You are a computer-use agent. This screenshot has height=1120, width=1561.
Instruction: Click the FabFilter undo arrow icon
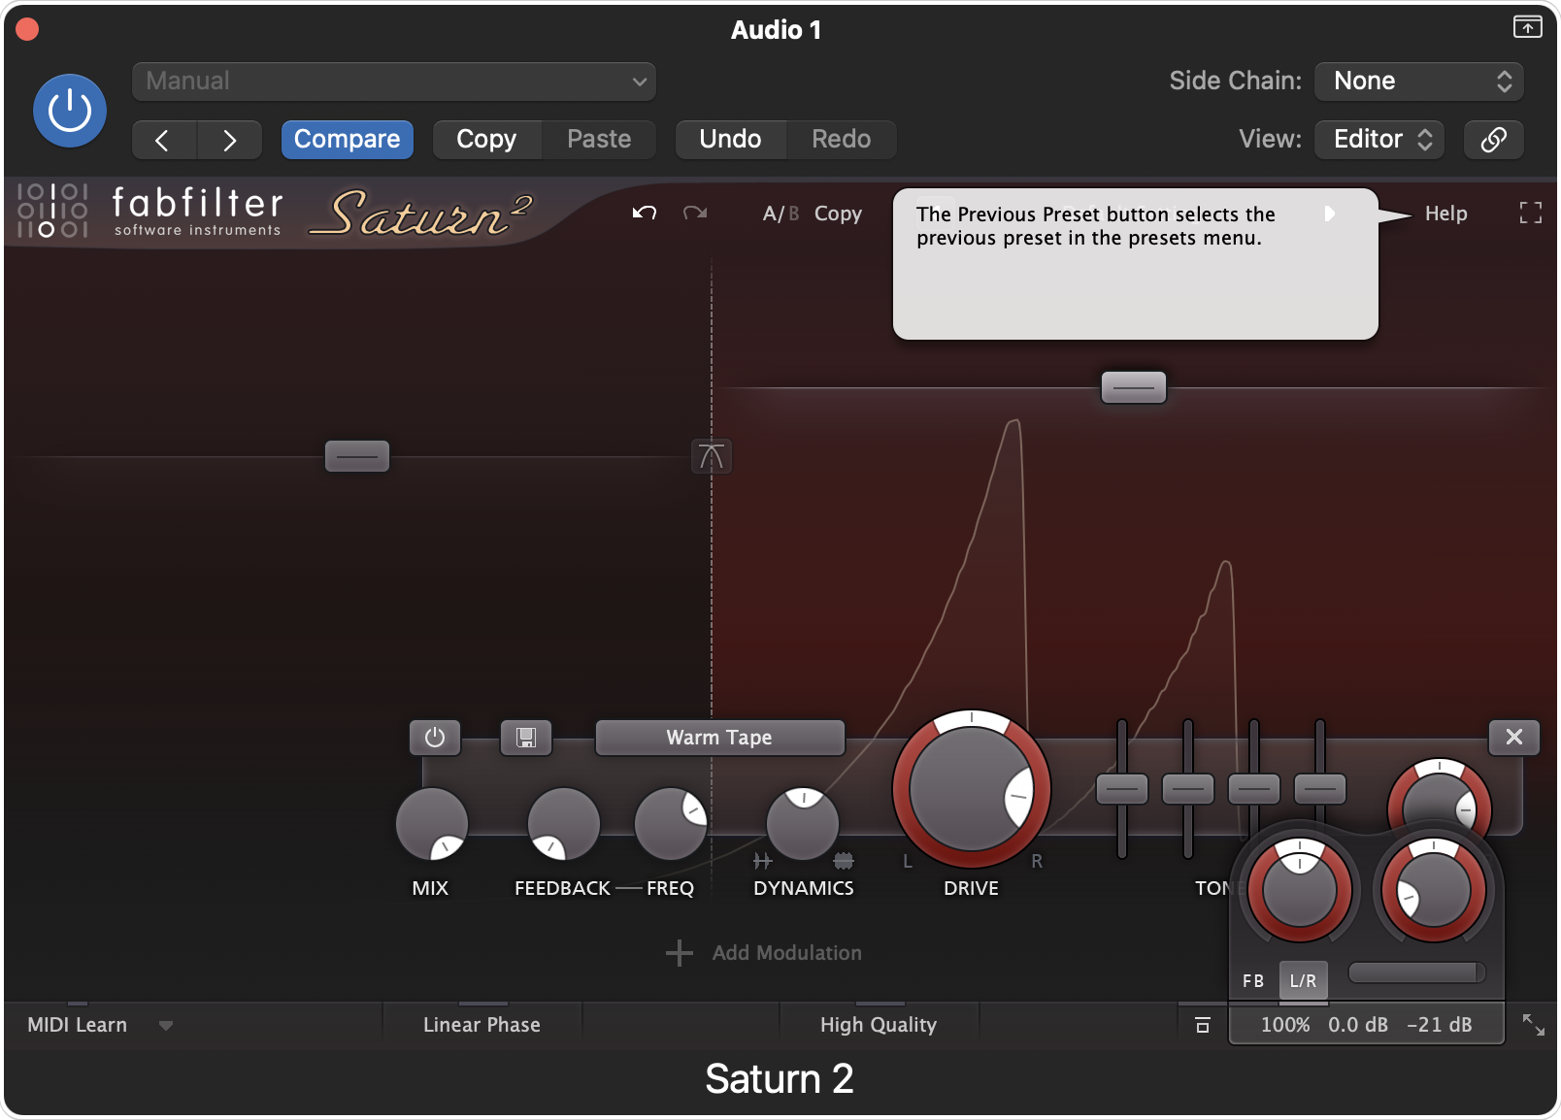pyautogui.click(x=645, y=213)
